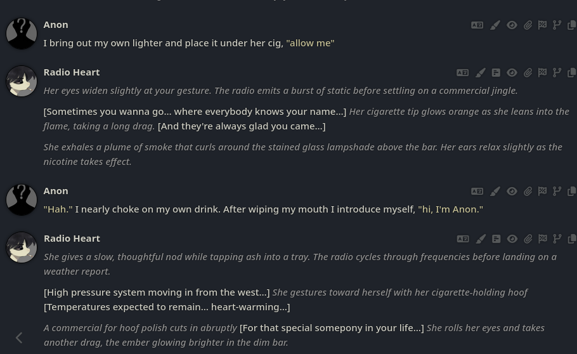
Task: Translate Anon's "allow me" message
Action: [477, 25]
